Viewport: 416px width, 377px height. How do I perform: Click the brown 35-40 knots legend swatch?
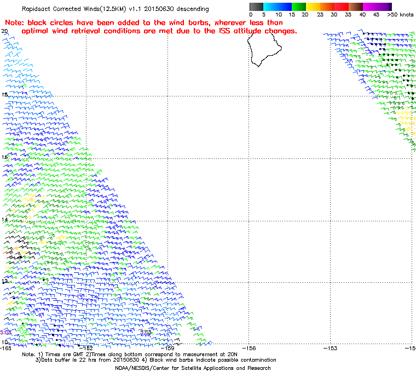tap(356, 7)
